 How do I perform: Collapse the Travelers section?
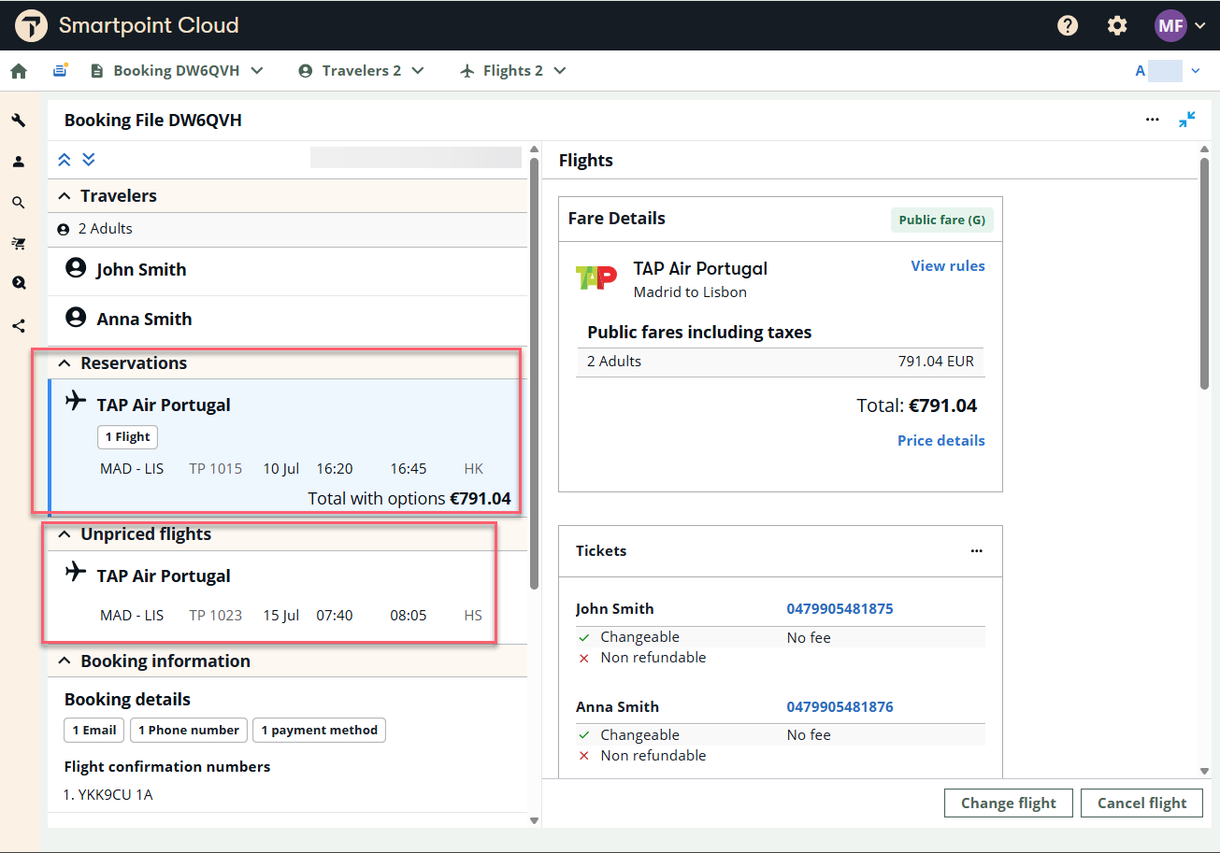[x=65, y=196]
